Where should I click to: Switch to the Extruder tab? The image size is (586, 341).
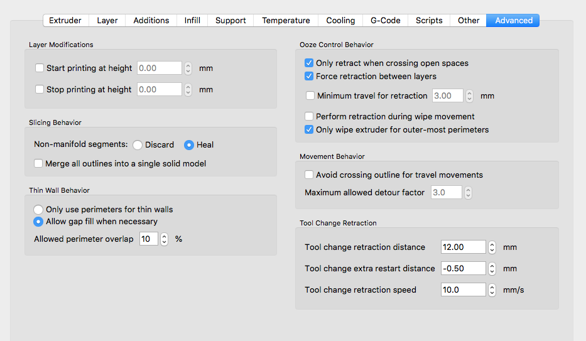(x=65, y=20)
